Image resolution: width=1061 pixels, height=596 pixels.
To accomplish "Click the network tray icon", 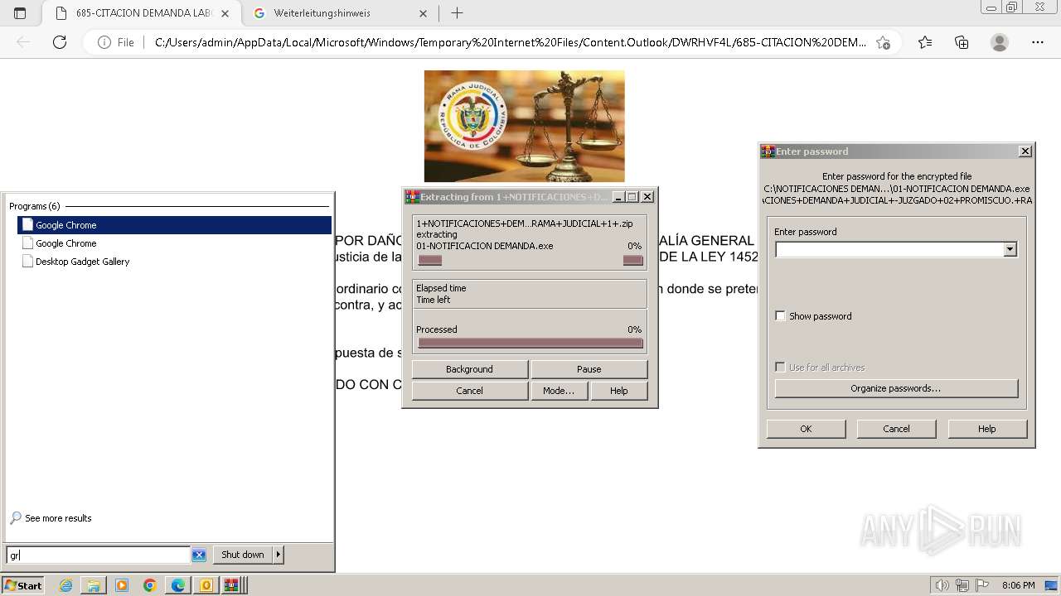I will pyautogui.click(x=962, y=585).
